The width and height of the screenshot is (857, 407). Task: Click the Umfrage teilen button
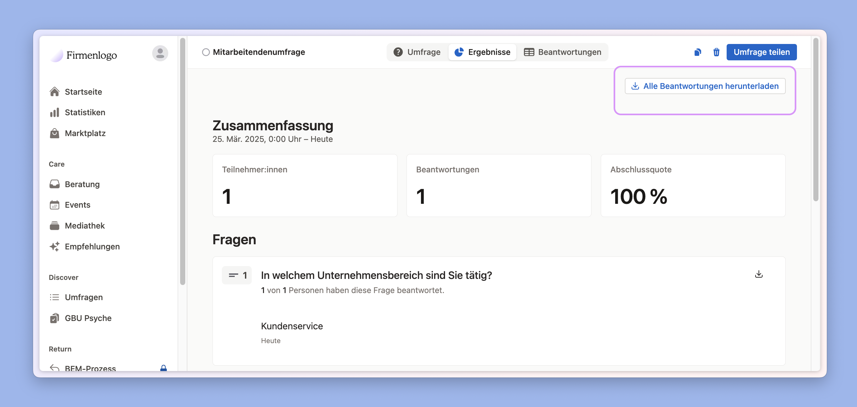pyautogui.click(x=761, y=52)
